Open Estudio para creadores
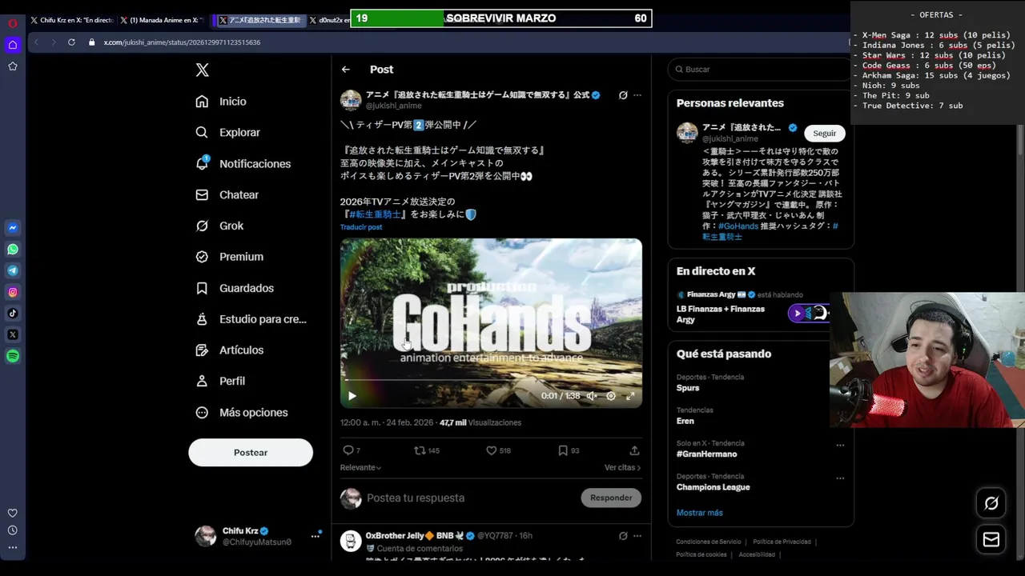The image size is (1025, 576). pyautogui.click(x=251, y=319)
